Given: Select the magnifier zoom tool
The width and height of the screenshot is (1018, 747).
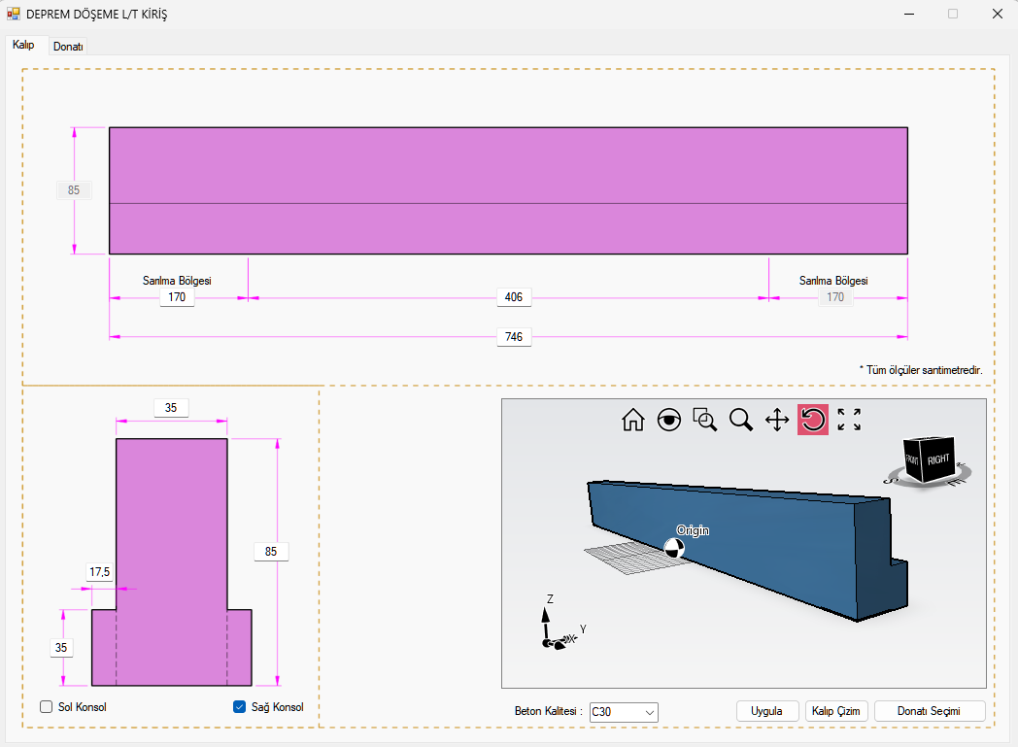Looking at the screenshot, I should click(x=741, y=420).
